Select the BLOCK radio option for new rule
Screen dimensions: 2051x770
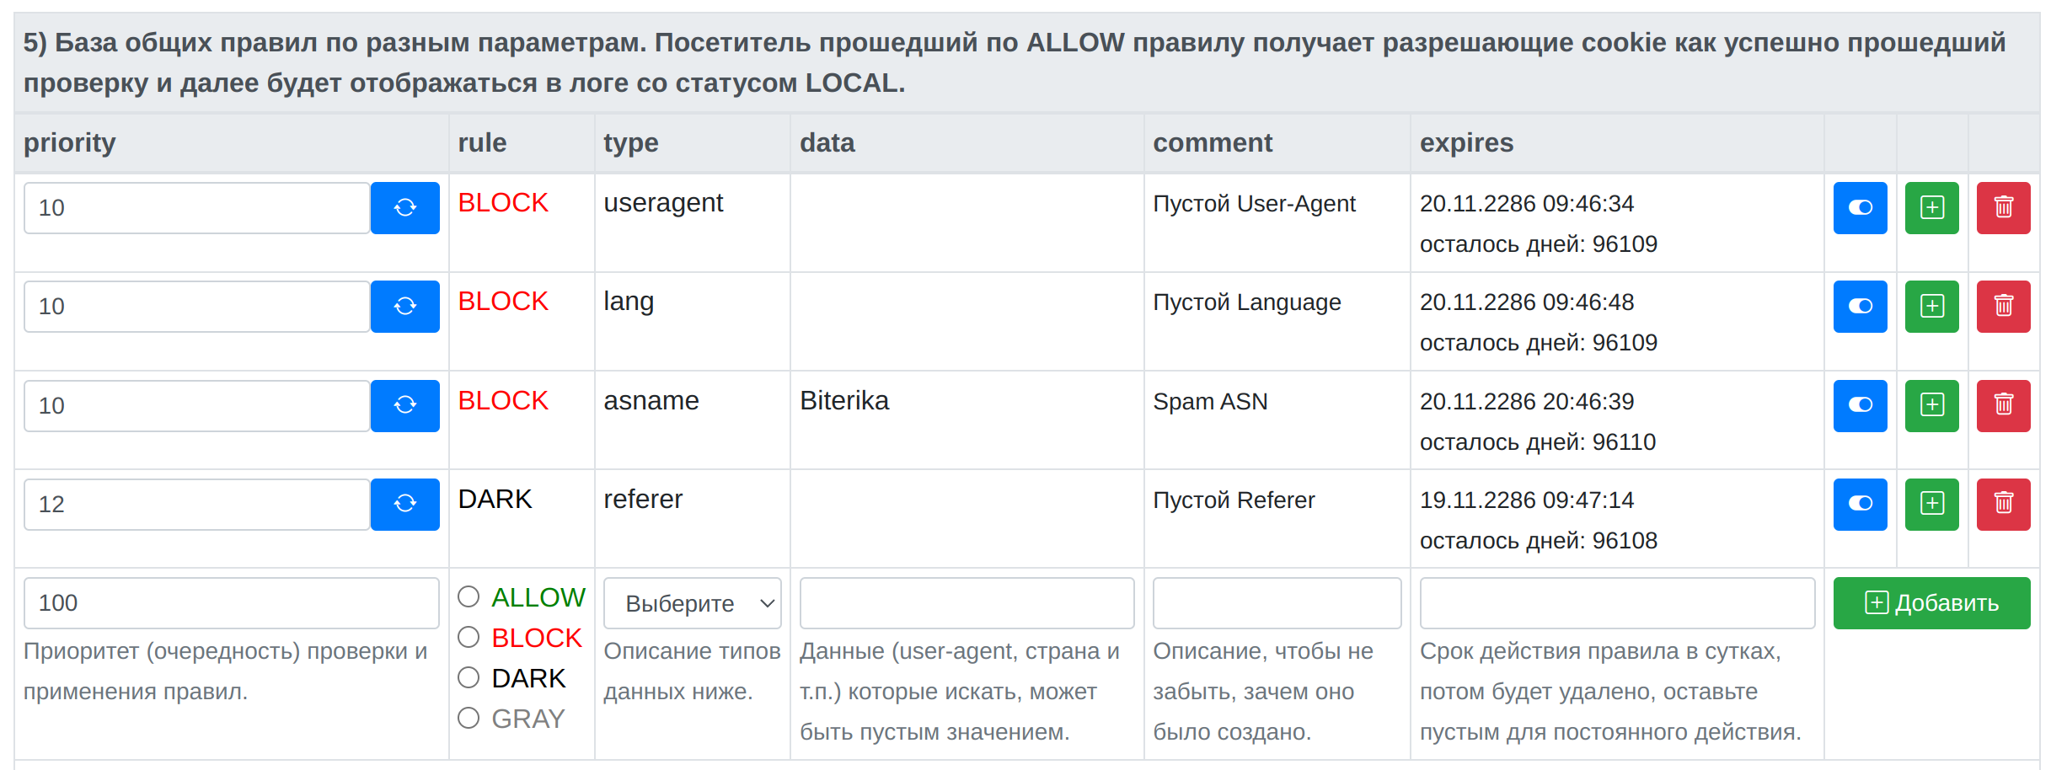[469, 638]
